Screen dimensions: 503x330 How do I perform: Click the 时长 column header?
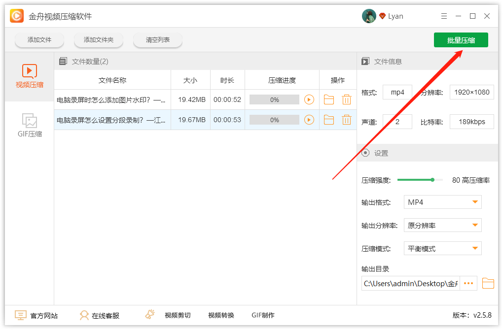pos(227,80)
